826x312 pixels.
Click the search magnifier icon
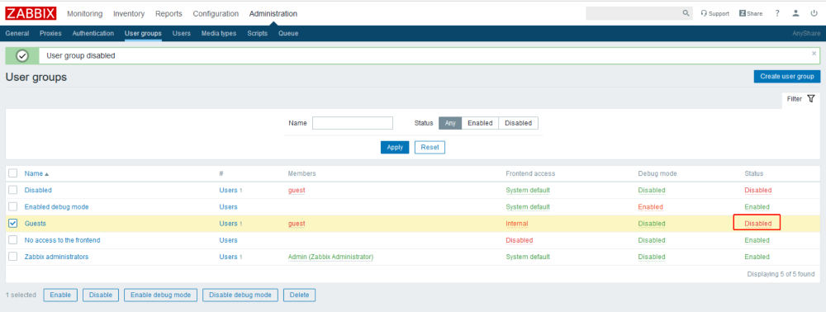686,13
